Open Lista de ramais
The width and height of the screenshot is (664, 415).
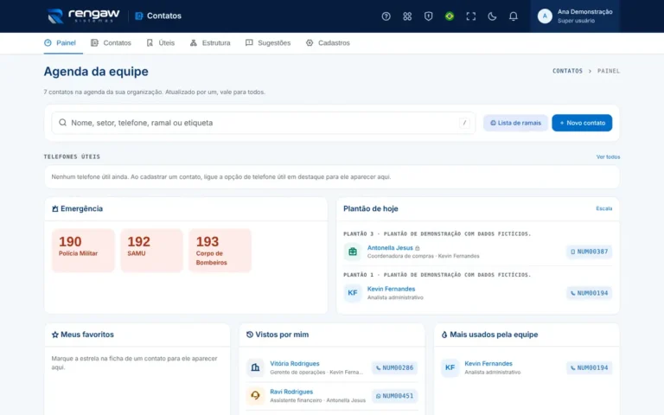515,123
